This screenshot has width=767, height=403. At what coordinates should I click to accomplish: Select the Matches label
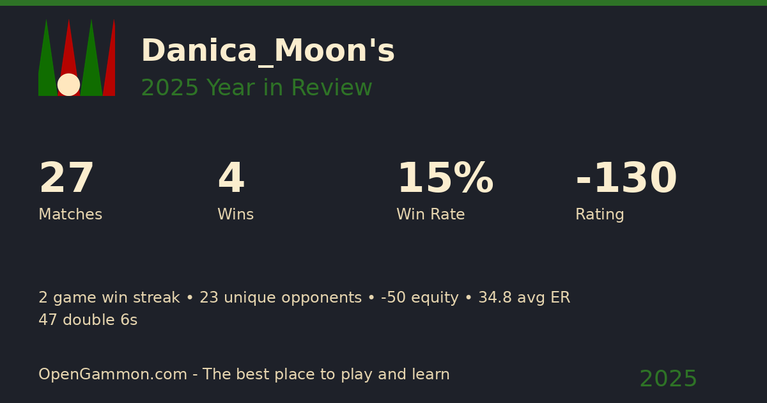pyautogui.click(x=70, y=215)
